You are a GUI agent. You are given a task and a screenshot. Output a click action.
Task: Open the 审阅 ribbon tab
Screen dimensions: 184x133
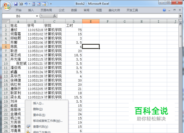click(x=86, y=10)
